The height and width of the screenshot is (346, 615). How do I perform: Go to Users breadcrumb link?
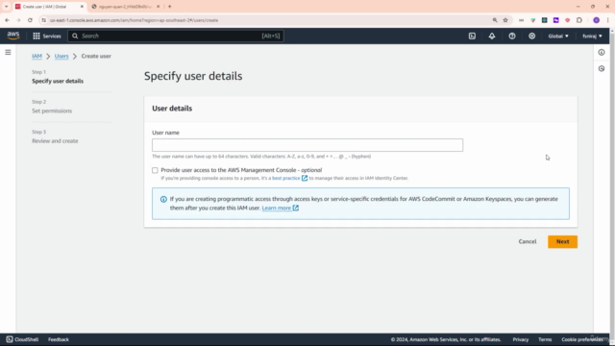(x=61, y=56)
